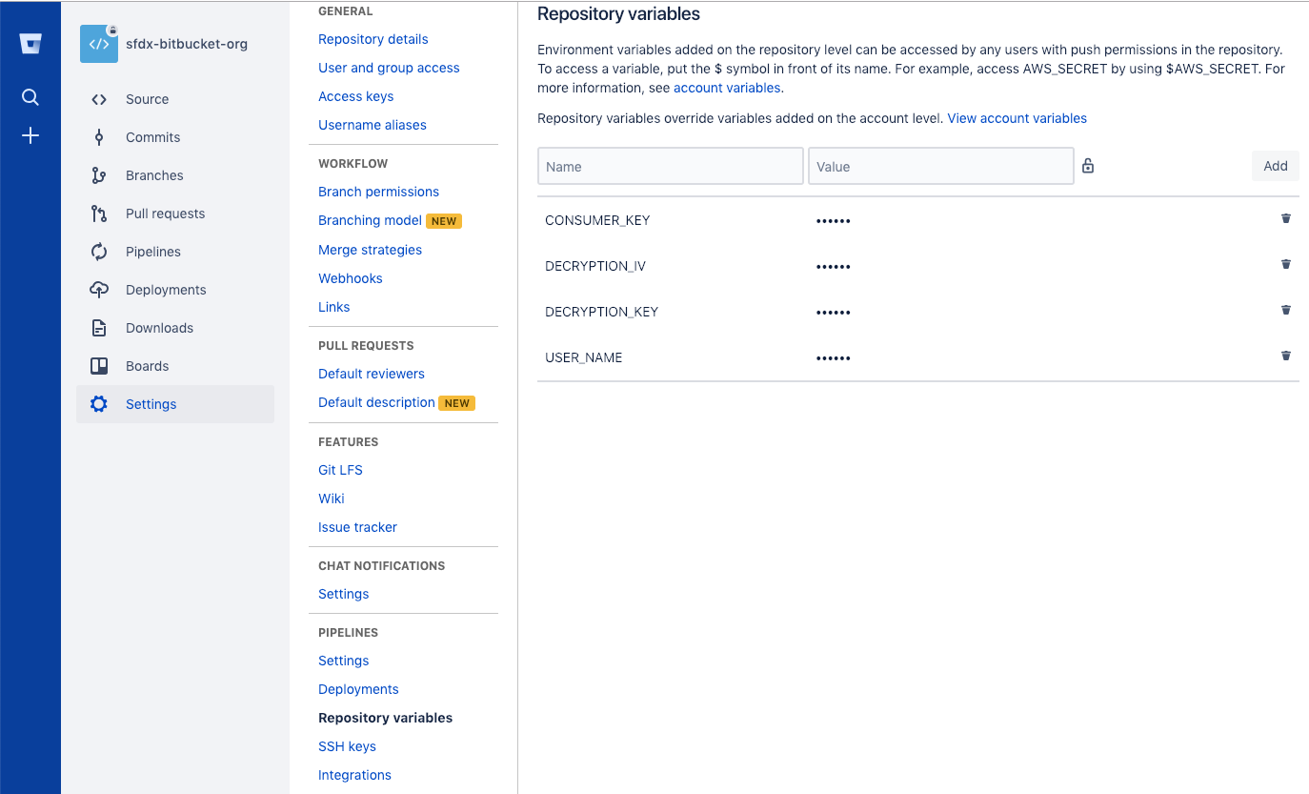Click the sfdx-bitbucket-org repository avatar
The height and width of the screenshot is (794, 1309).
tap(99, 44)
